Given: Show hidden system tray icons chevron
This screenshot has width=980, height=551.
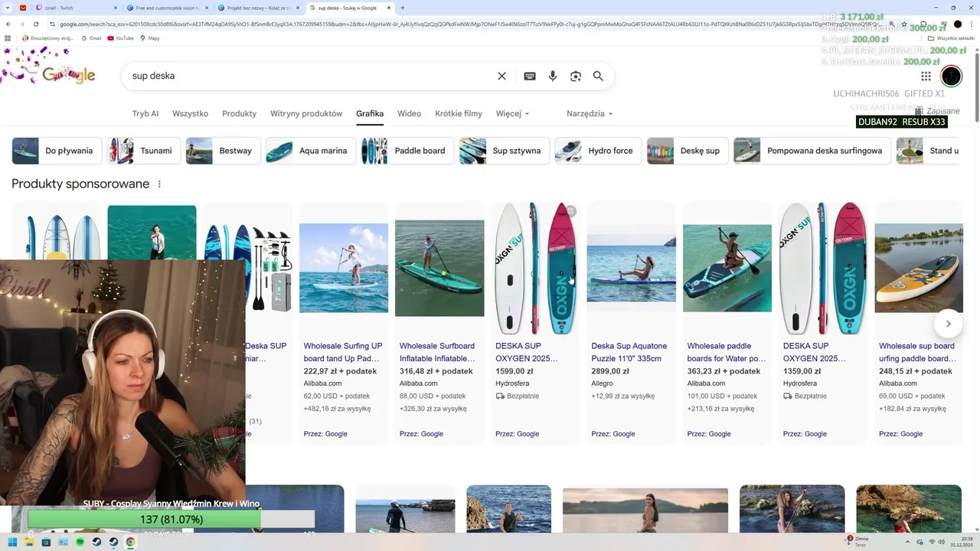Looking at the screenshot, I should click(909, 542).
